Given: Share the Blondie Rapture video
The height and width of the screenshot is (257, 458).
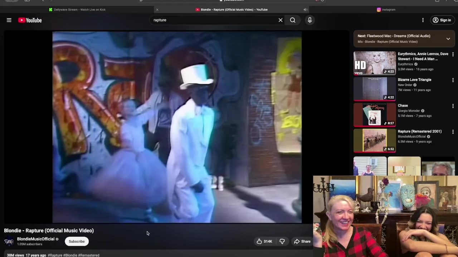Looking at the screenshot, I should (302, 241).
